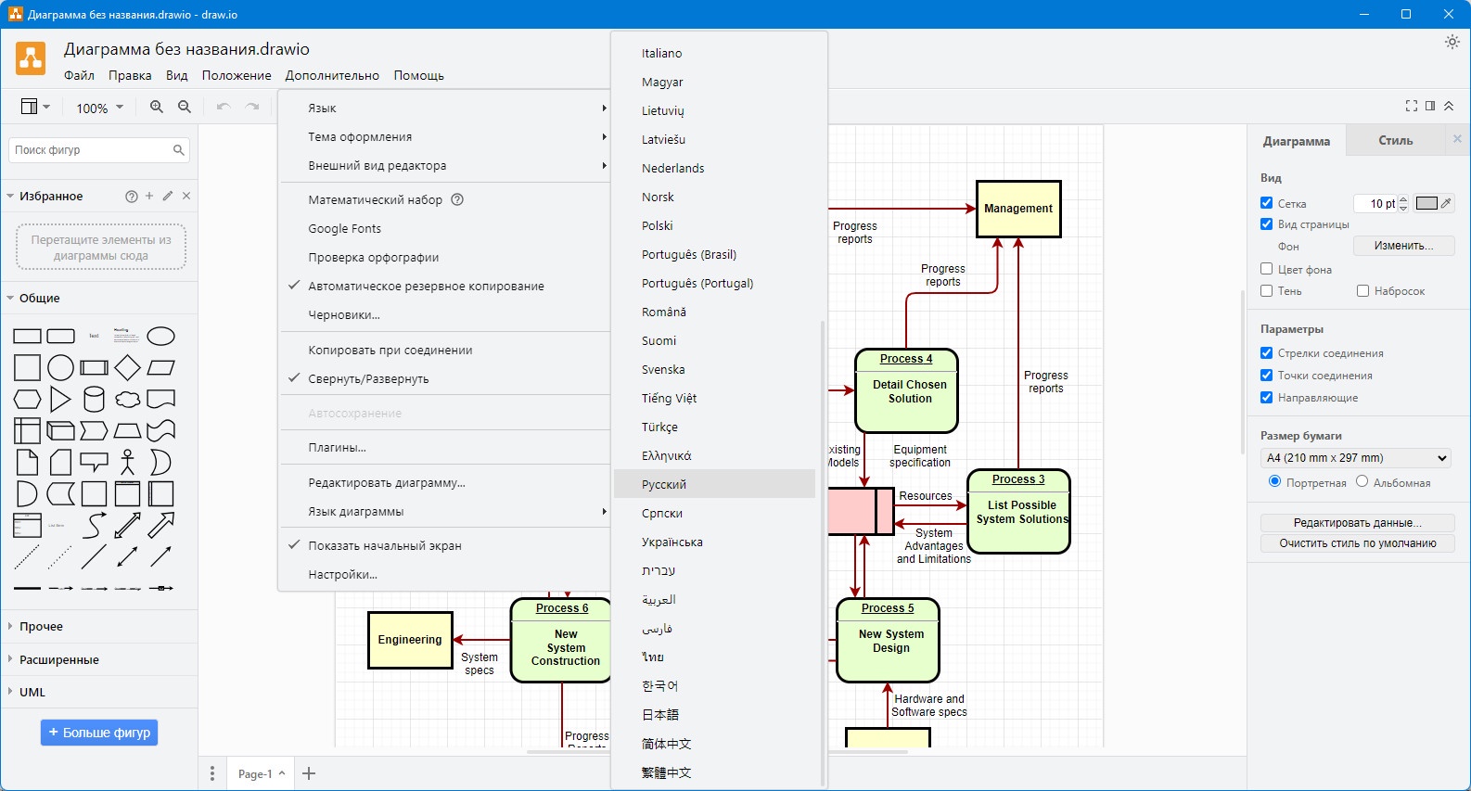Click the grid color swatch
1471x791 pixels.
pos(1426,203)
